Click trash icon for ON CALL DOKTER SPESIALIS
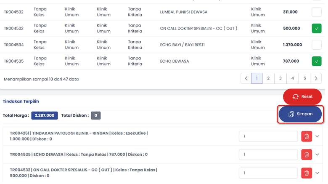 pos(307,173)
